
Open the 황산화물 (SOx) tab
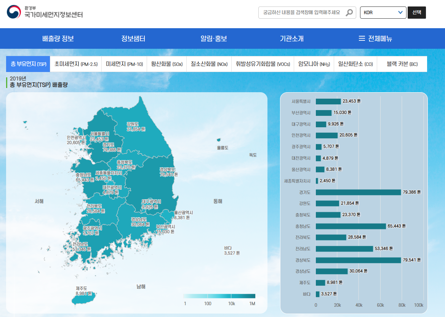(x=166, y=64)
